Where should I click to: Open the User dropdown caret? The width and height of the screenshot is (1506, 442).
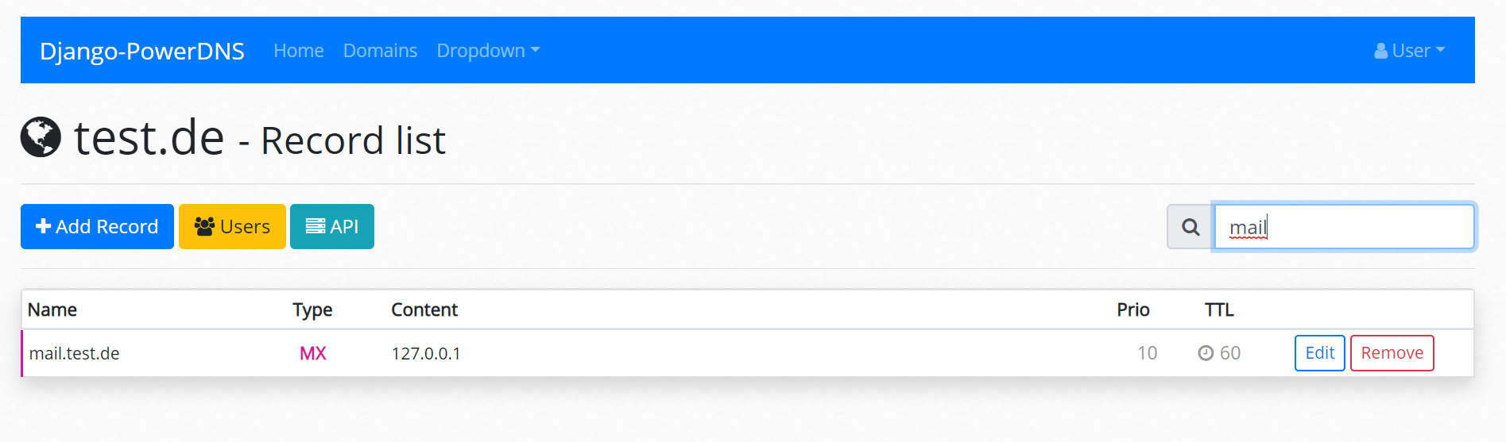(1440, 50)
